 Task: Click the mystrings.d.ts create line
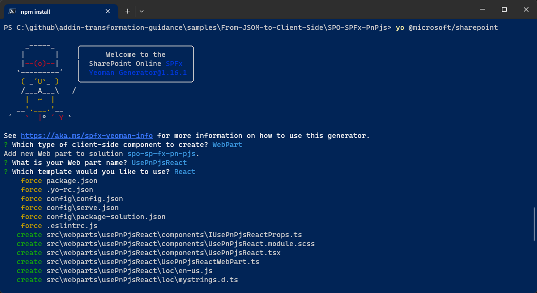point(127,280)
